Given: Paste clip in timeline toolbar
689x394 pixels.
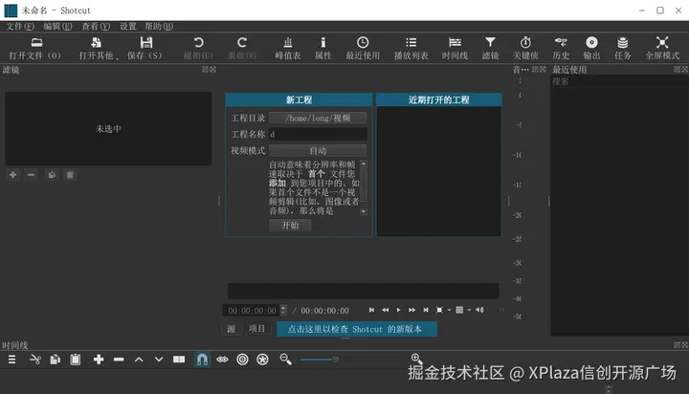Looking at the screenshot, I should tap(76, 360).
